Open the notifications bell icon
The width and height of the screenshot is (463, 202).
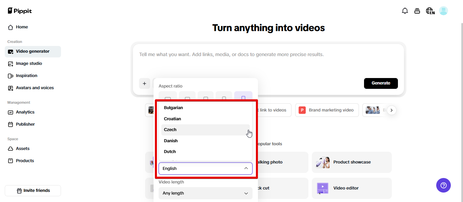click(x=405, y=10)
